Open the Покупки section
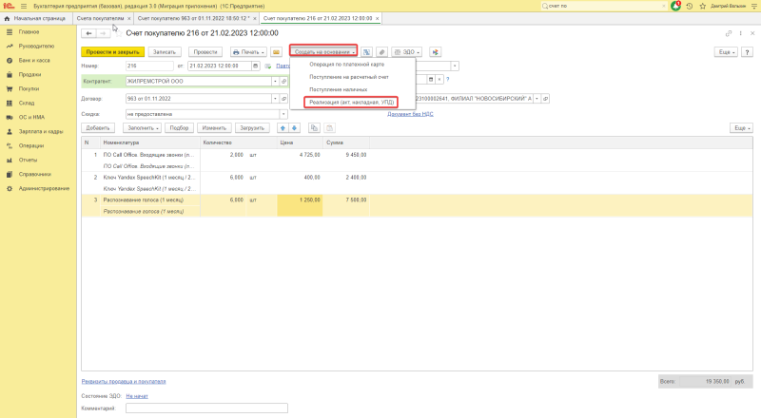This screenshot has height=418, width=761. click(x=29, y=88)
